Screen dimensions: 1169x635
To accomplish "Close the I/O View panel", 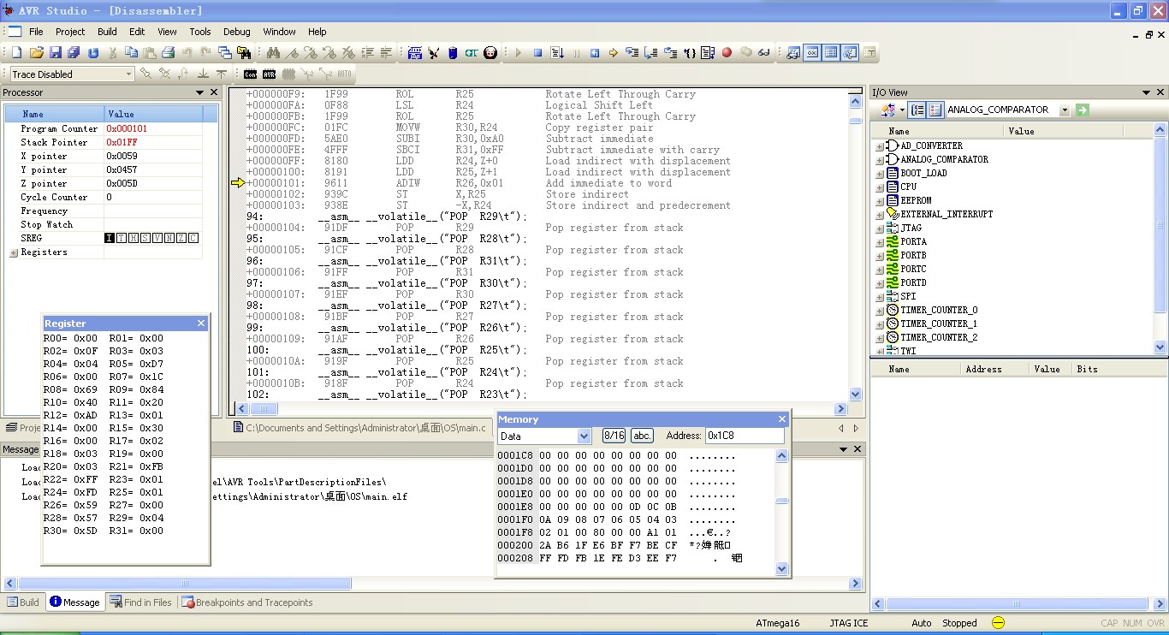I will click(x=1160, y=92).
